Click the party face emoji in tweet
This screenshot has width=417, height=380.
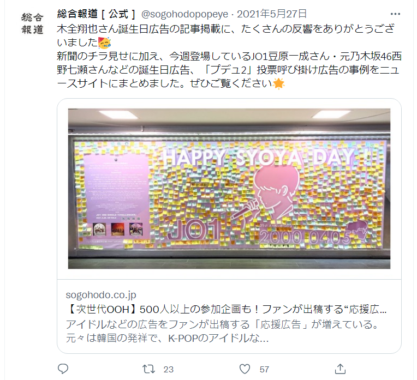click(104, 43)
